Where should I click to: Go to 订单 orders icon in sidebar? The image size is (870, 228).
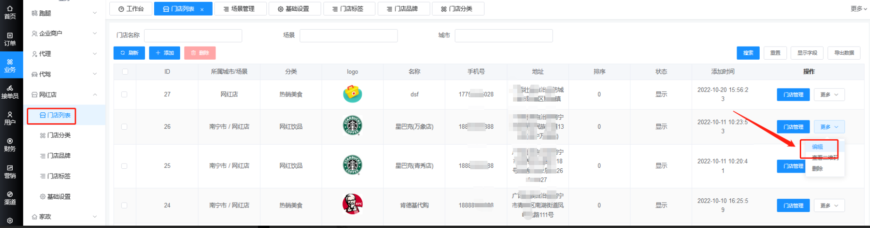pyautogui.click(x=10, y=39)
